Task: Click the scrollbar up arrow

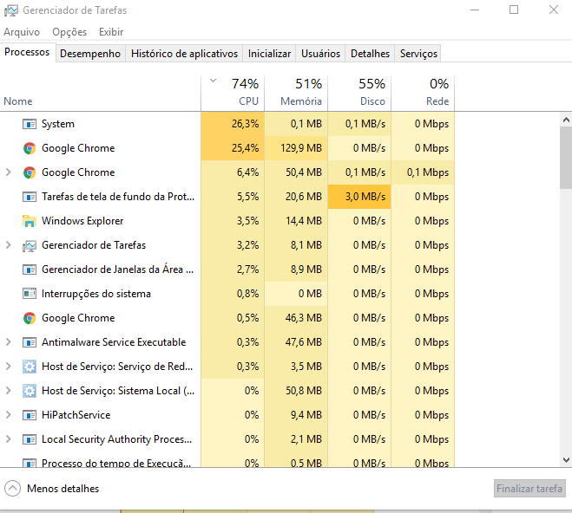Action: [x=566, y=120]
